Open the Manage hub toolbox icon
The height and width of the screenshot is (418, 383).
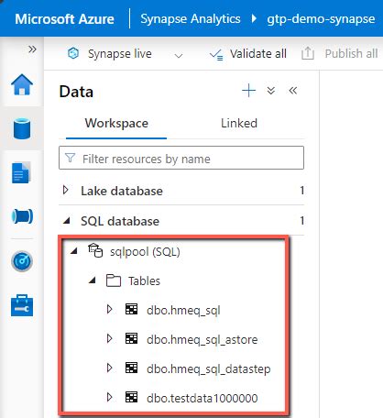(x=22, y=305)
